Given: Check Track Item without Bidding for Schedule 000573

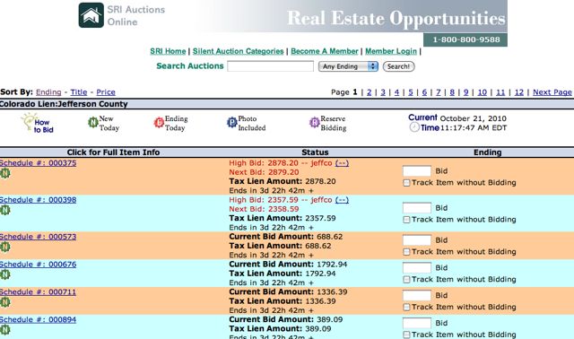Looking at the screenshot, I should tap(406, 252).
